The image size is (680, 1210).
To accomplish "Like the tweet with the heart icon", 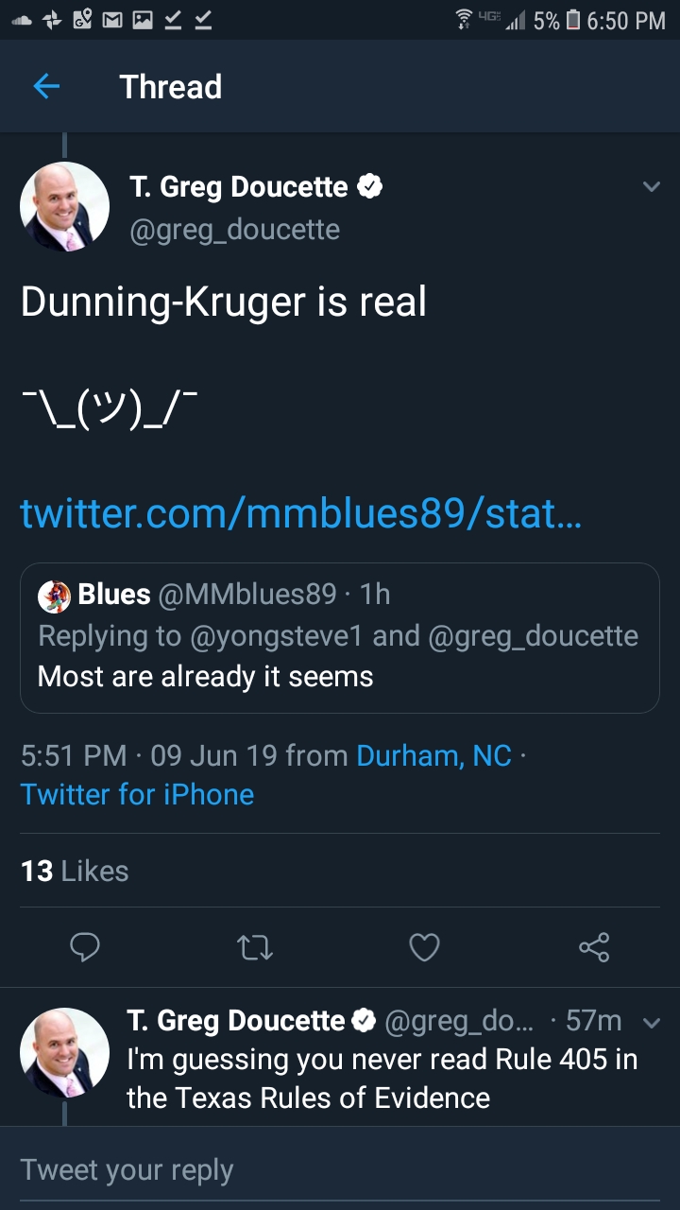I will tap(424, 947).
